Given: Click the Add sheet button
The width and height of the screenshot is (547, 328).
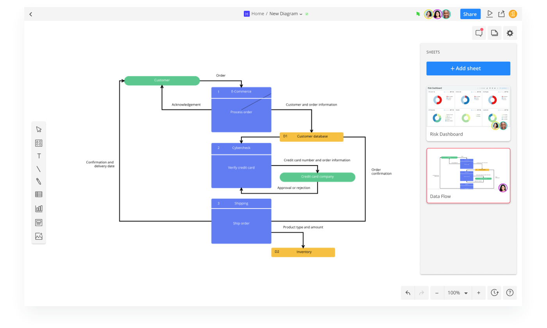Looking at the screenshot, I should pyautogui.click(x=468, y=68).
